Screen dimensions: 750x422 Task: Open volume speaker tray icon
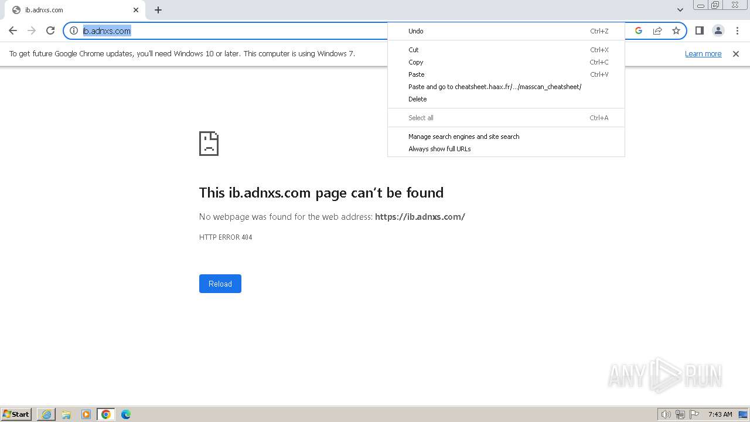coord(666,414)
